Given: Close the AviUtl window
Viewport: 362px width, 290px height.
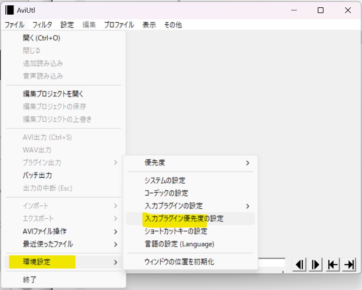Looking at the screenshot, I should [x=348, y=10].
